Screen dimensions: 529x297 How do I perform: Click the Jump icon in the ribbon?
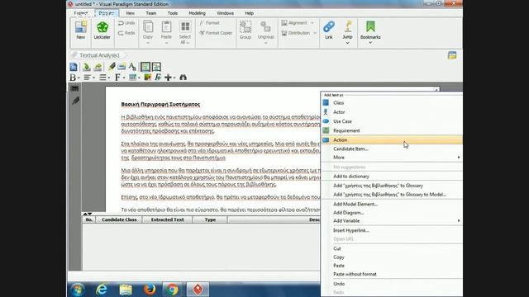pos(347,27)
